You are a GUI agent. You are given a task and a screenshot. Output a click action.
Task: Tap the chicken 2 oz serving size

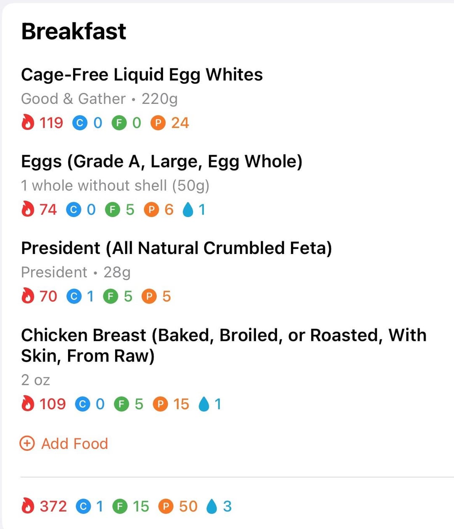36,380
